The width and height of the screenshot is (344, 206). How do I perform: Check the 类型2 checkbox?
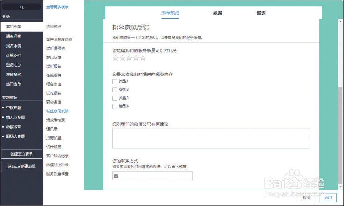coord(115,90)
